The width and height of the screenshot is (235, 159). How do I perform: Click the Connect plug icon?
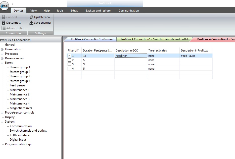[4, 17]
